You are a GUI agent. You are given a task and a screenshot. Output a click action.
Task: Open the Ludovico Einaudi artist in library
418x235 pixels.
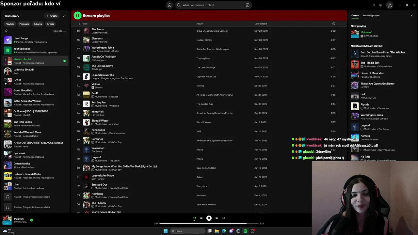(36, 71)
